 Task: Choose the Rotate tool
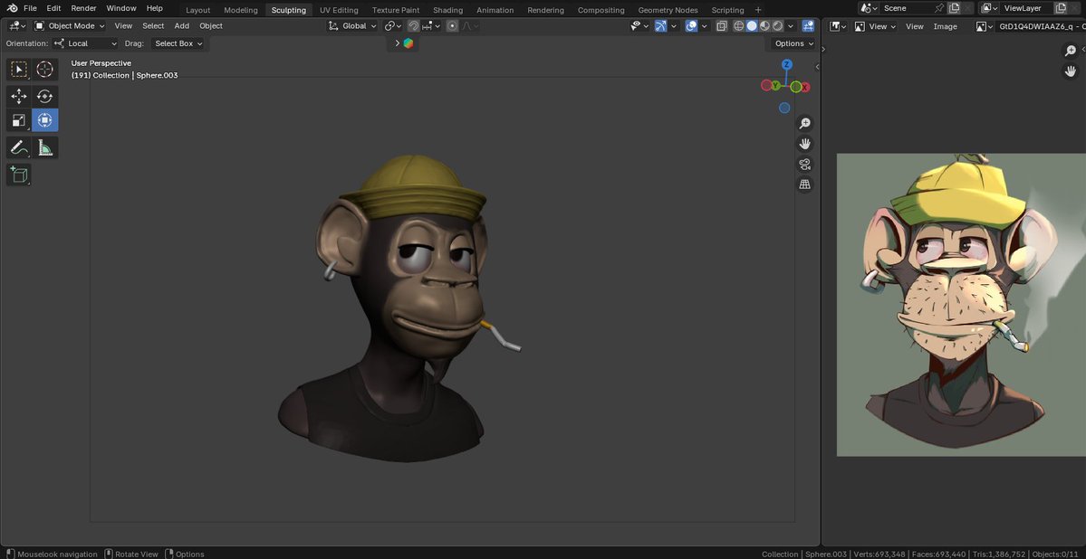click(45, 96)
